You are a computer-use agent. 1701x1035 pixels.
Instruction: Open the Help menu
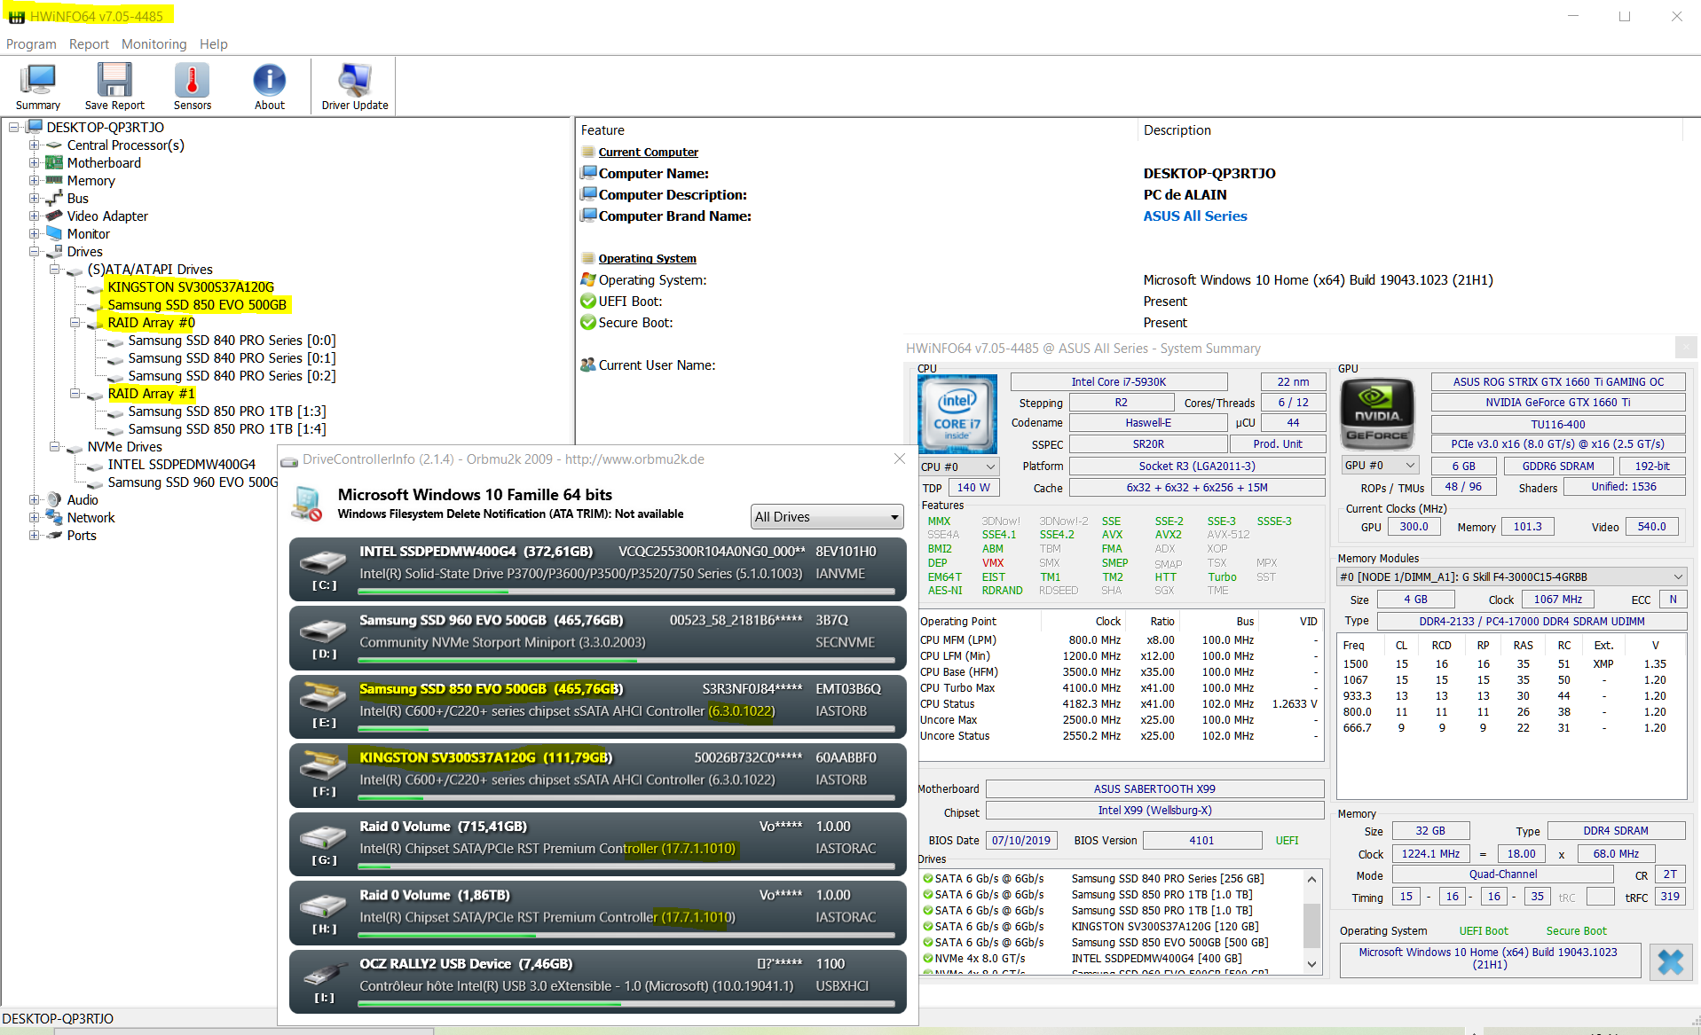tap(213, 43)
